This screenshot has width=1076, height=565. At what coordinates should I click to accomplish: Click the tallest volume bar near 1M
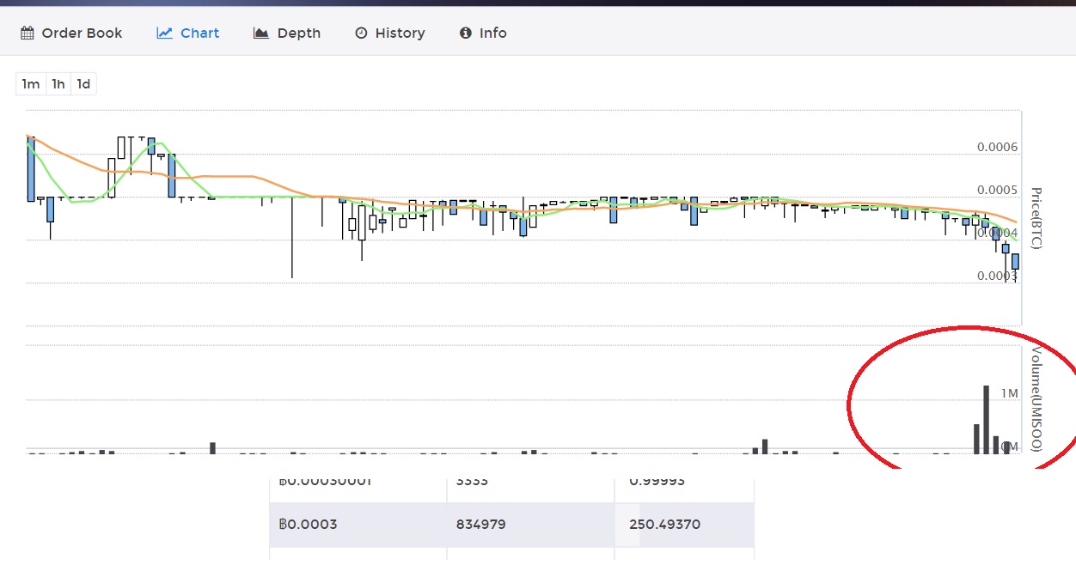(x=987, y=419)
